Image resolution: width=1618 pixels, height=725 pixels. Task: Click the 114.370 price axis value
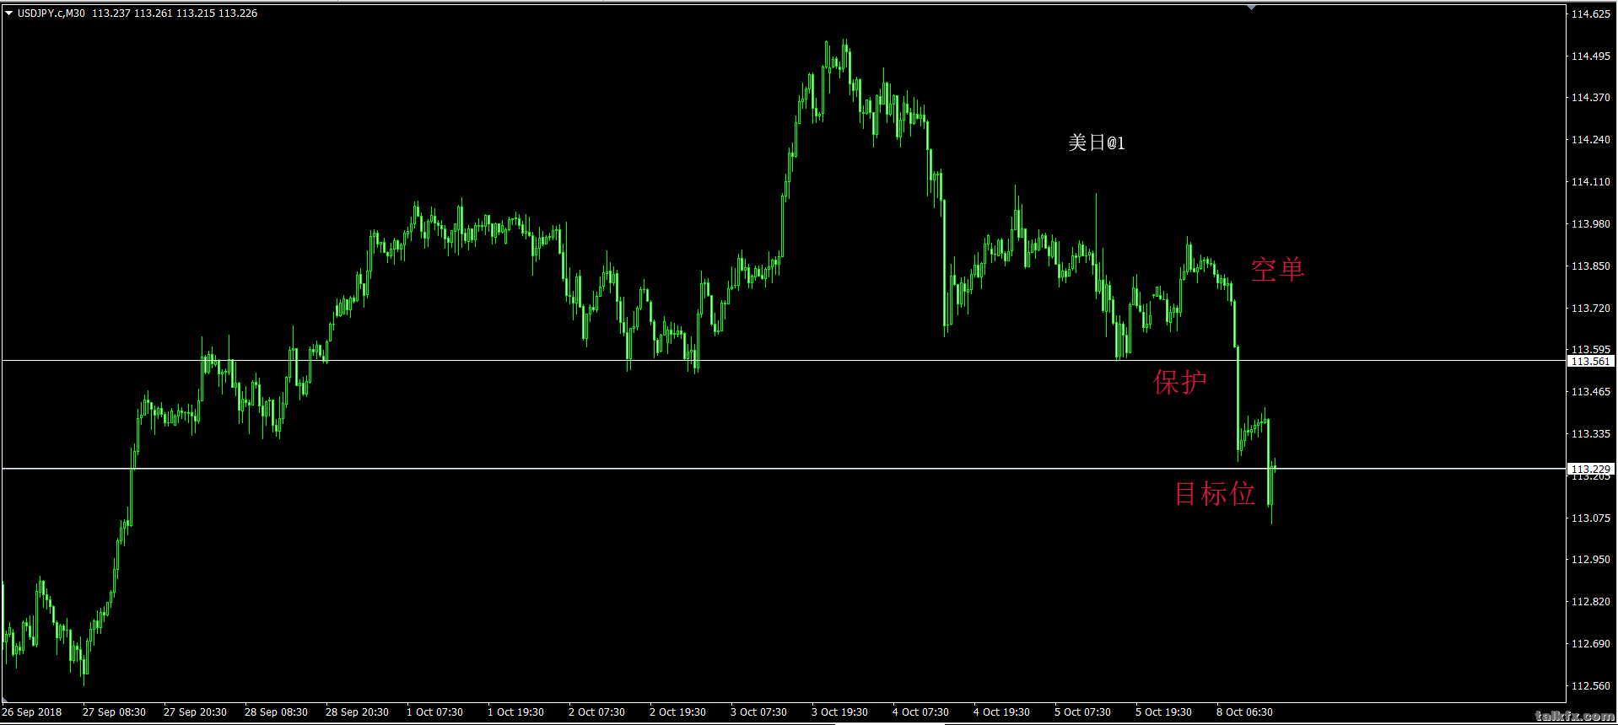1591,98
